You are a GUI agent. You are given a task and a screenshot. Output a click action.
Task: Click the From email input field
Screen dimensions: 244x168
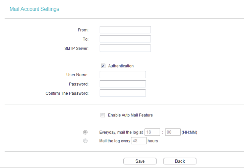[x=125, y=30]
